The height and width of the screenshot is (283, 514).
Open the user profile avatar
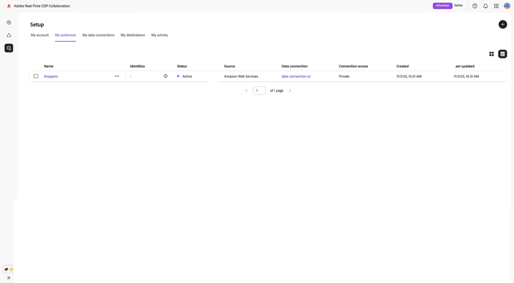coord(506,6)
